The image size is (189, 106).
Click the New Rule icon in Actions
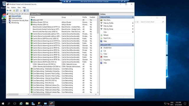(101, 20)
